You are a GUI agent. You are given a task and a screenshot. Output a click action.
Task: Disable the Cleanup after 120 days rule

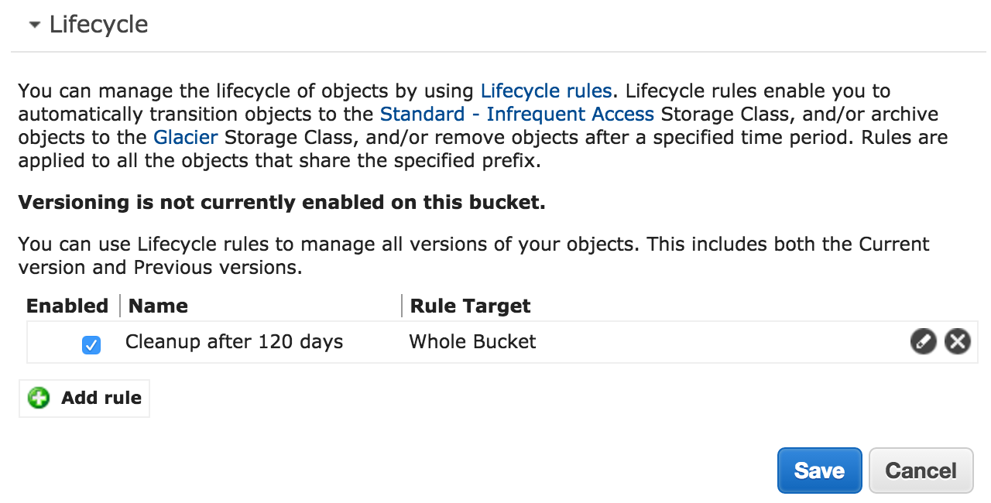click(x=91, y=345)
